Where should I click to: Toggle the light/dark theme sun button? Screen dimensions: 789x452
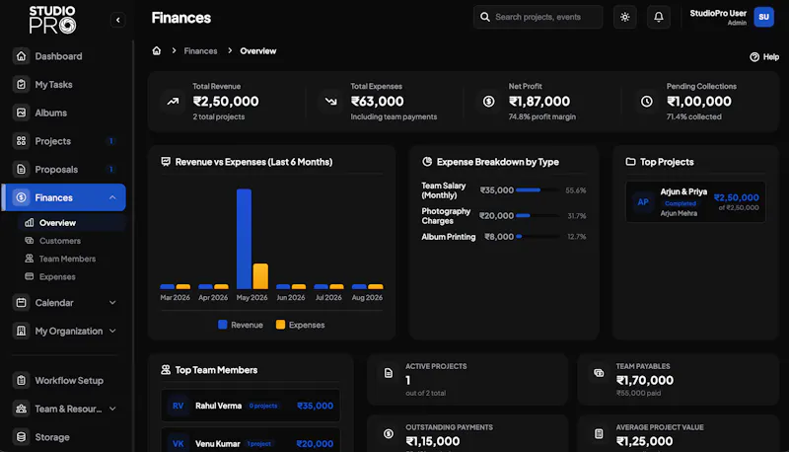(625, 17)
